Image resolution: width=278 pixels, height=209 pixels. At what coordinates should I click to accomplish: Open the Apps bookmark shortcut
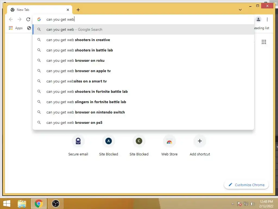[16, 28]
